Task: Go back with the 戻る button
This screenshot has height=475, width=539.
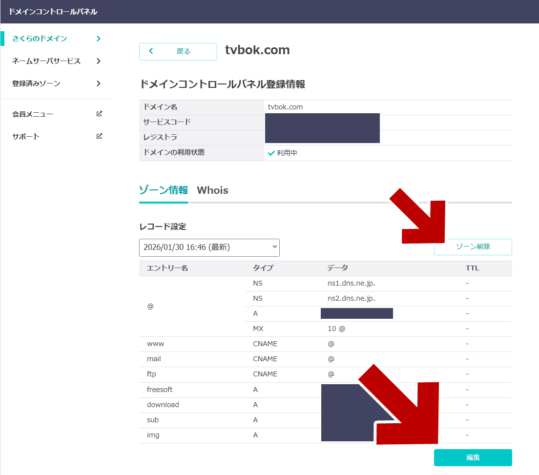Action: click(178, 51)
